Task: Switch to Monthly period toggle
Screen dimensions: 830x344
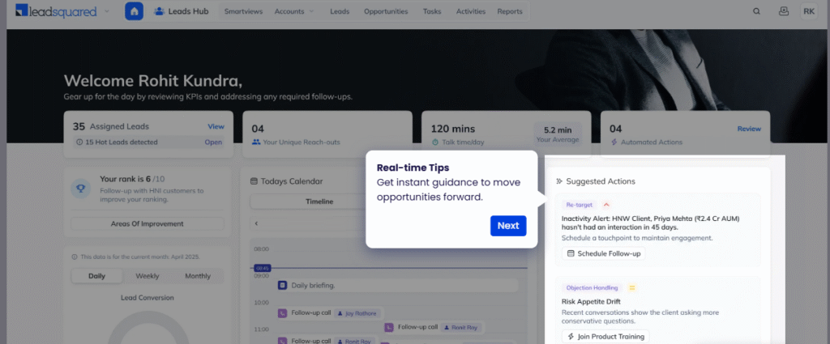Action: pyautogui.click(x=198, y=276)
